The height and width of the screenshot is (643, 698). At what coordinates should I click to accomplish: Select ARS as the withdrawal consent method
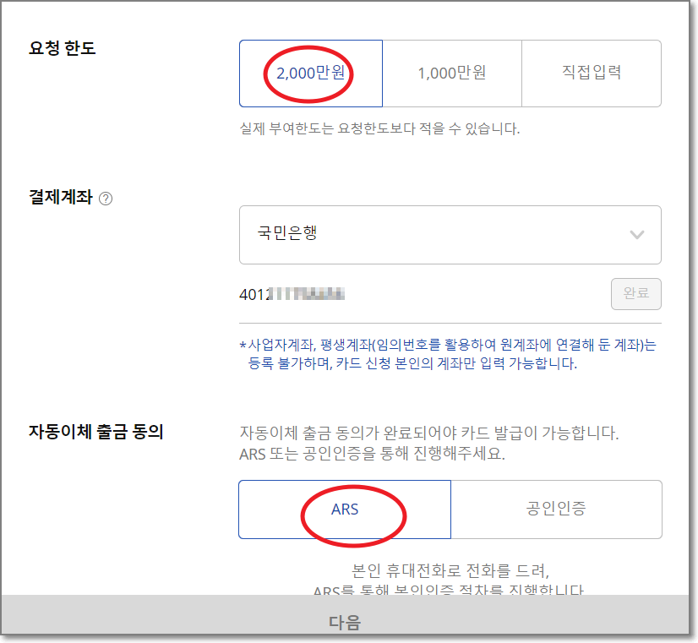(x=345, y=509)
